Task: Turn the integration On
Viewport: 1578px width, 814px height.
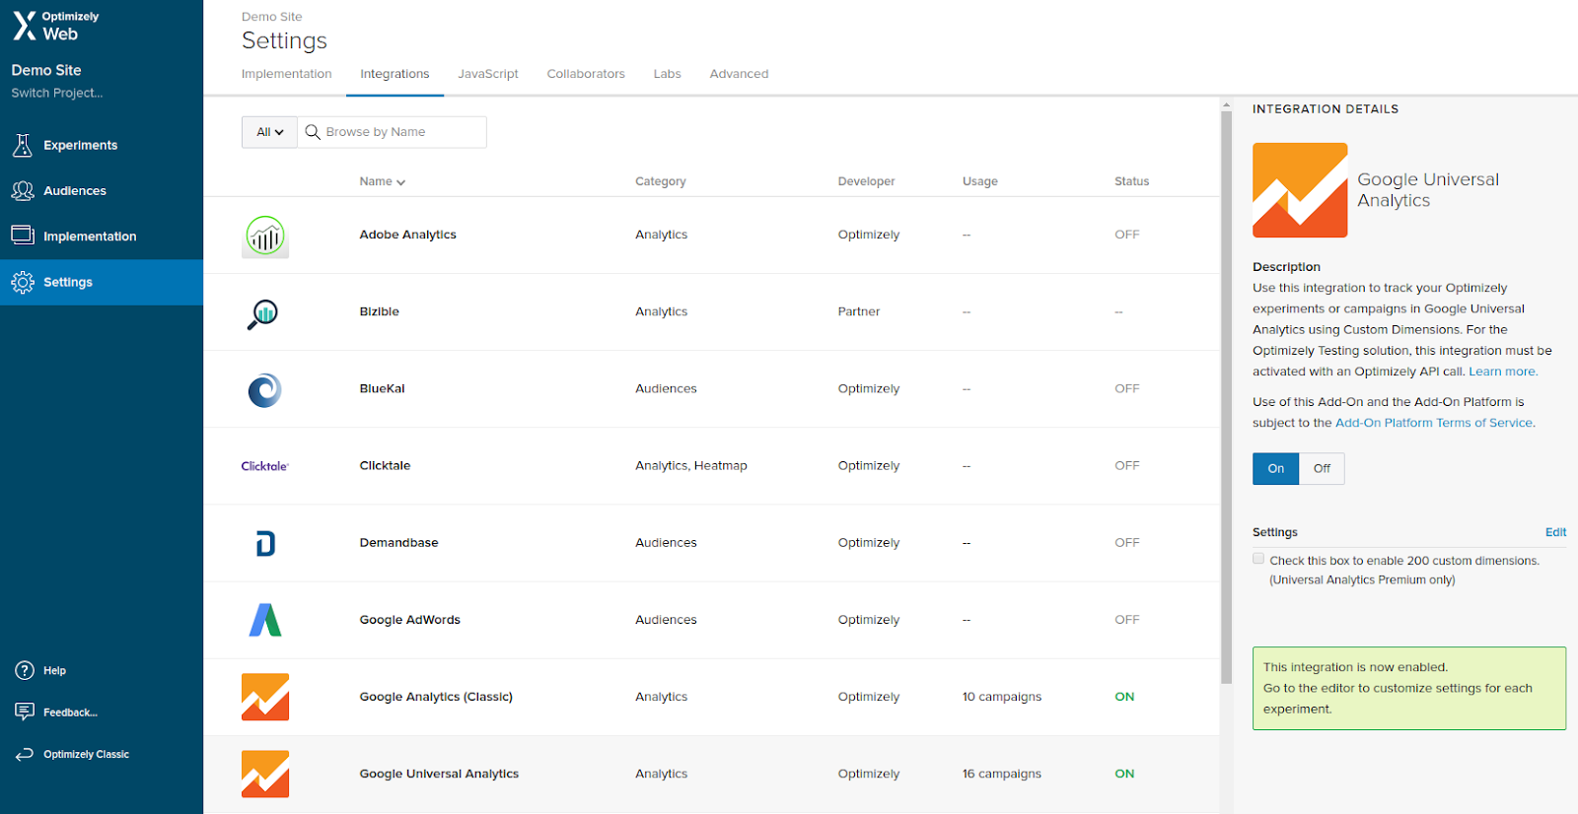Action: click(x=1276, y=469)
